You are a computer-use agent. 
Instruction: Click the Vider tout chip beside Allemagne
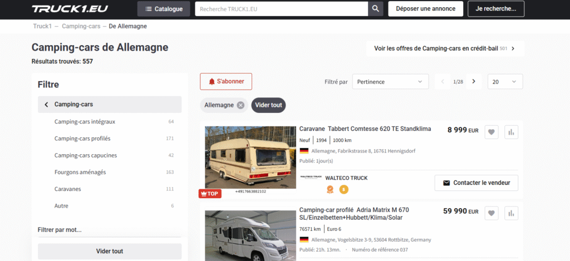pyautogui.click(x=269, y=105)
